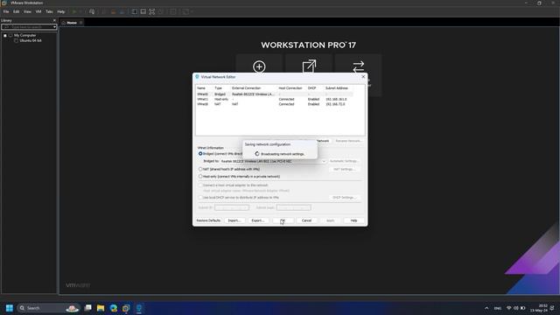Screen dimensions: 560x315
Task: Click the Name column header
Action: [x=201, y=87]
